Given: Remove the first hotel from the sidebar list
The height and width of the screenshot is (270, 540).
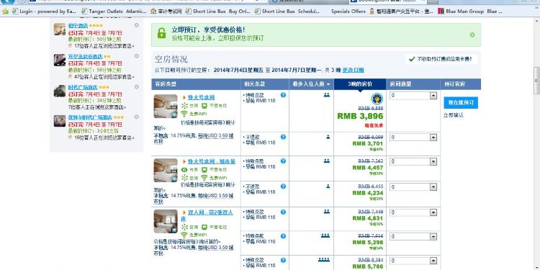Looking at the screenshot, I should pos(136,25).
